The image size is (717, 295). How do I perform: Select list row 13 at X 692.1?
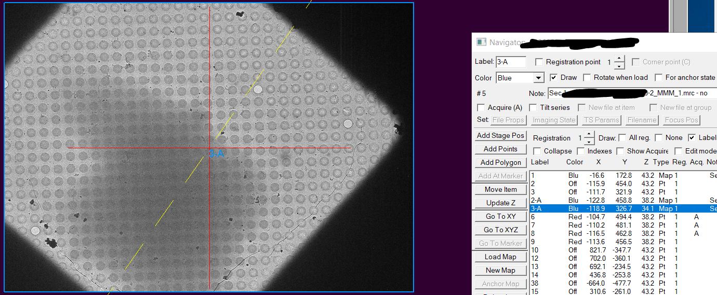pos(623,267)
